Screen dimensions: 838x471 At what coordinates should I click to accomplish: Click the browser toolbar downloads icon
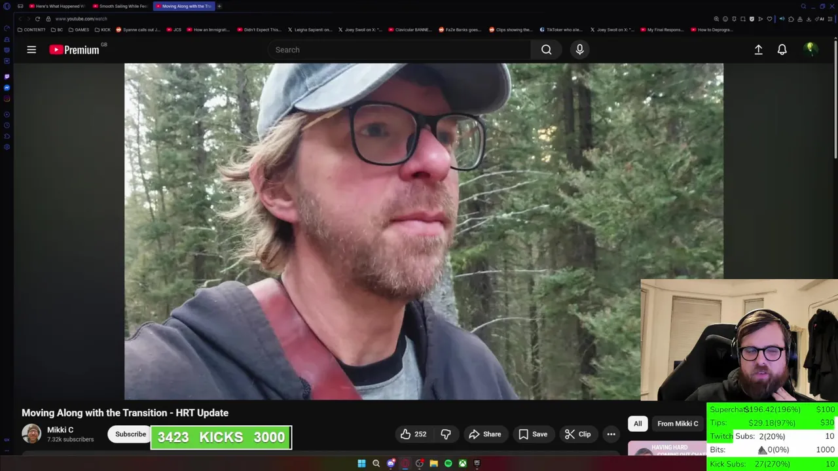[809, 19]
